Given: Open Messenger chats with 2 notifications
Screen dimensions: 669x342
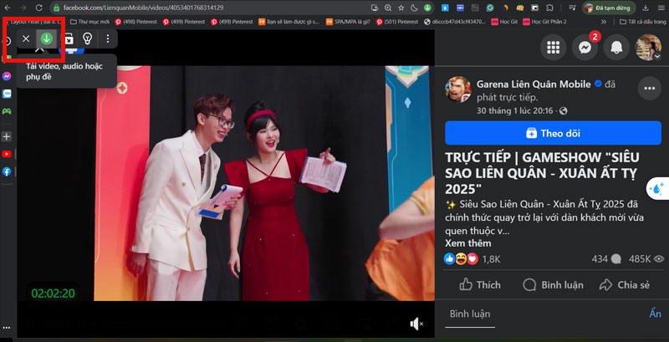Looking at the screenshot, I should pos(585,48).
